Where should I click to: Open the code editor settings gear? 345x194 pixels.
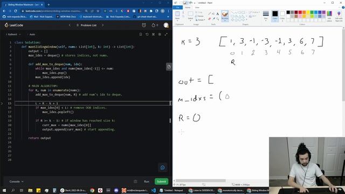pyautogui.click(x=160, y=34)
